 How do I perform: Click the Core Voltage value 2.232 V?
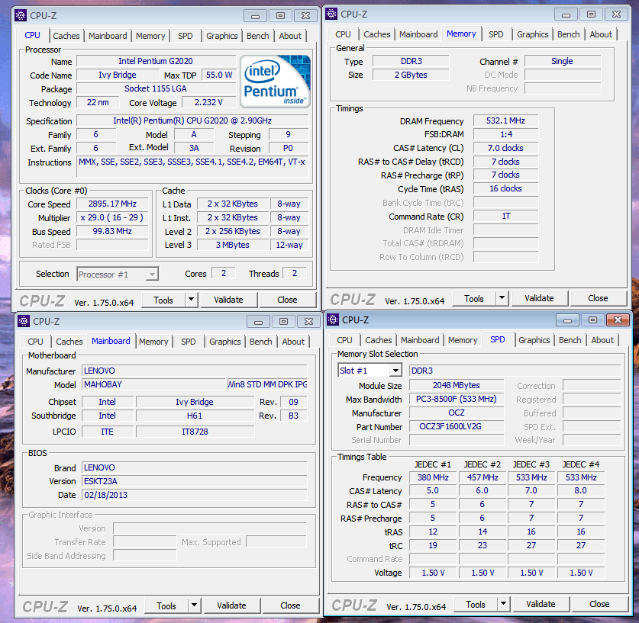click(x=208, y=102)
